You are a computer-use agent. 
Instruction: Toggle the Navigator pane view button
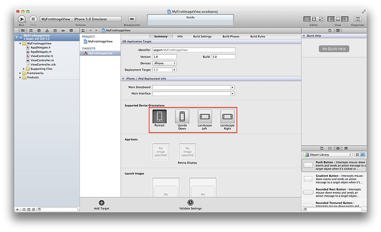(x=331, y=19)
